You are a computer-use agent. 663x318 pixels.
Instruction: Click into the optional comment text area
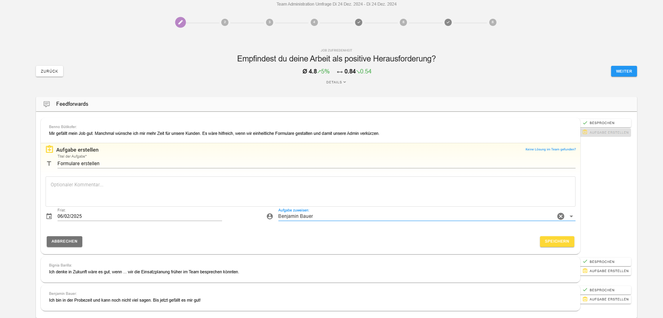pos(310,192)
